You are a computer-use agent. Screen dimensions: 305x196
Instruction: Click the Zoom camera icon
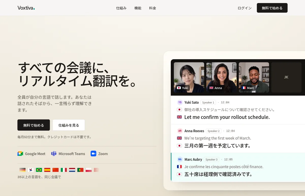94,154
